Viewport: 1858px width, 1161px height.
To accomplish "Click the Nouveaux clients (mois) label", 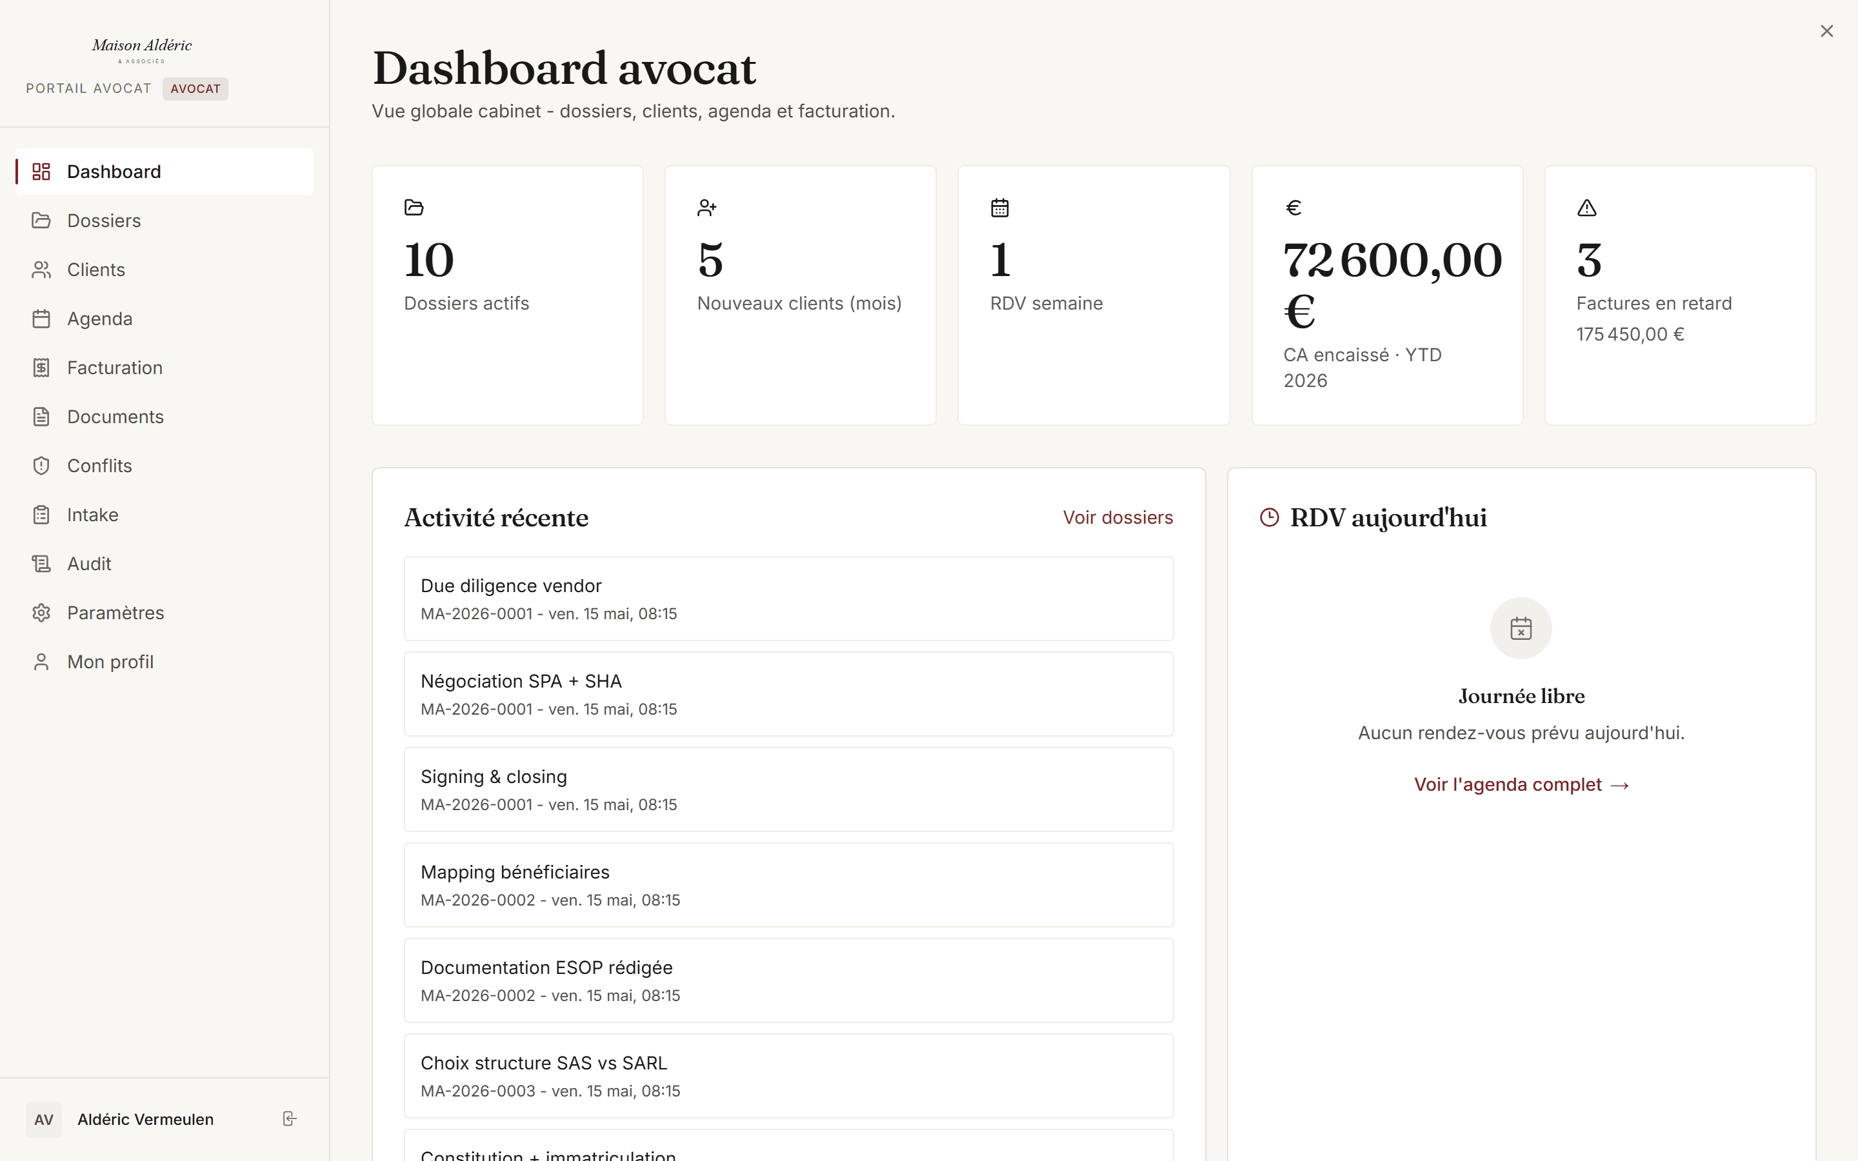I will 799,303.
